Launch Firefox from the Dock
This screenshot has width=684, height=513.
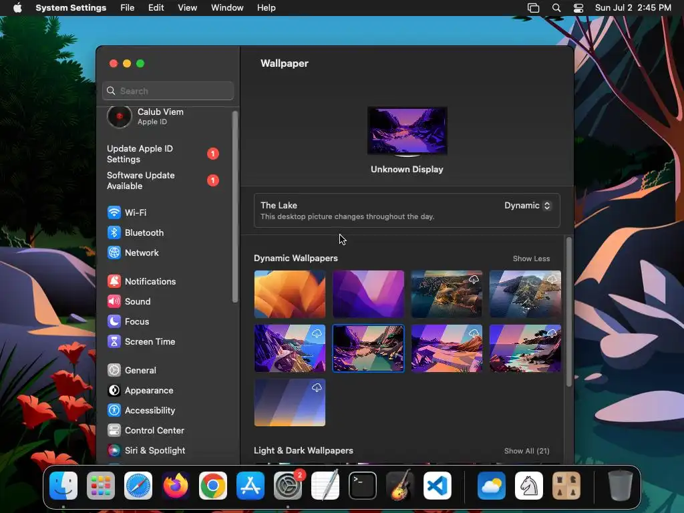tap(176, 486)
